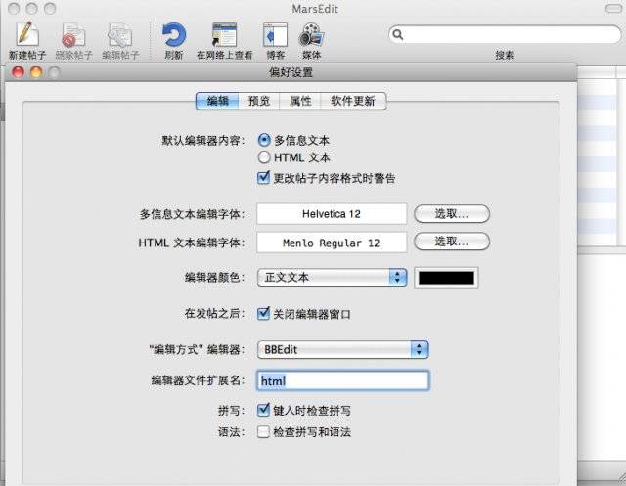This screenshot has width=626, height=486.
Task: Open the black editor color swatch
Action: [x=446, y=277]
